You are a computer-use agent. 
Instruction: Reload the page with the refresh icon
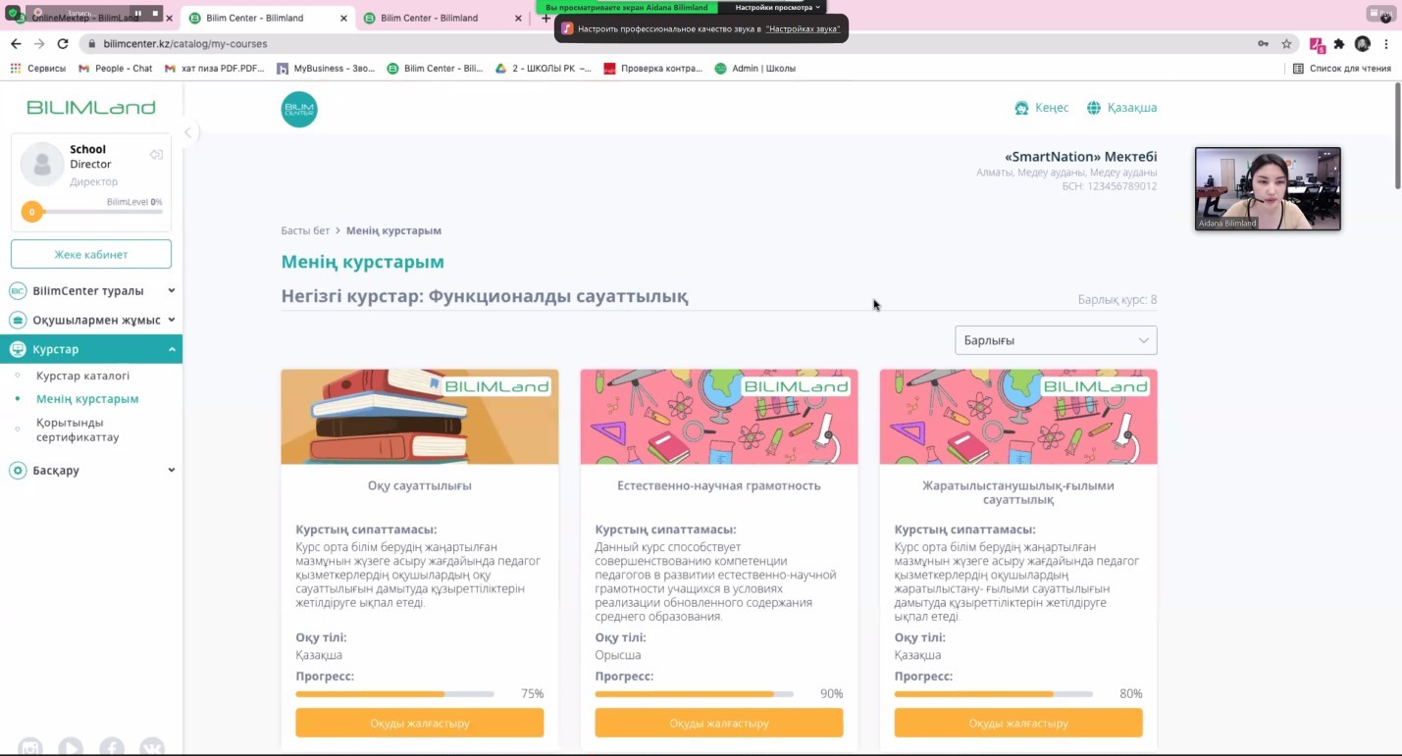click(x=63, y=44)
